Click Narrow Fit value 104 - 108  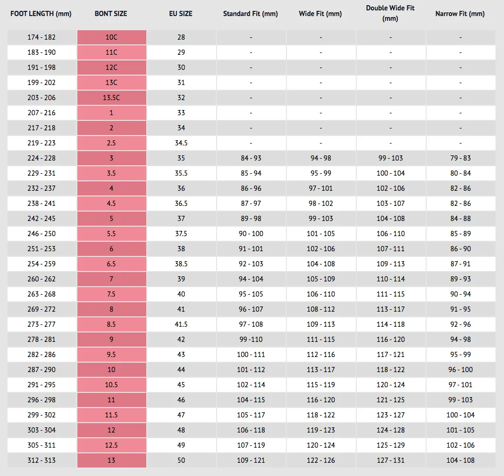pos(461,460)
